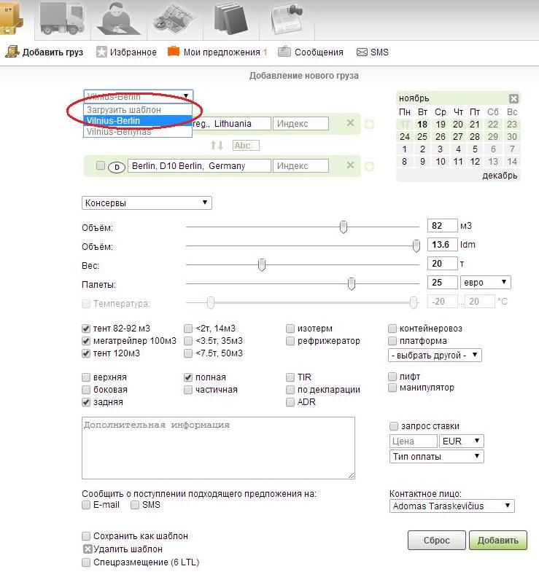The image size is (539, 577).
Task: Check Сохранить как шаблон
Action: (x=86, y=535)
